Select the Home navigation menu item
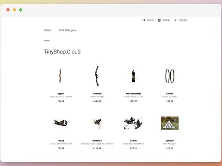Image resolution: width=222 pixels, height=166 pixels. (x=48, y=30)
